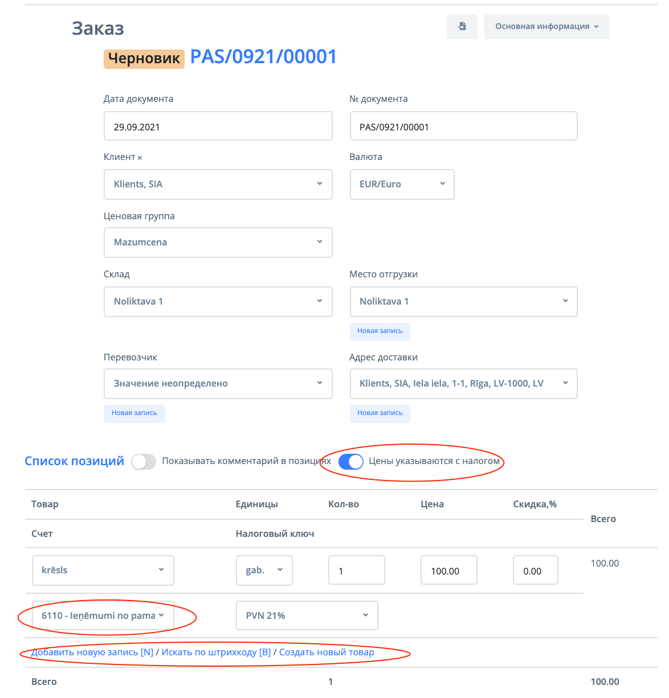Click Новая запись under Адрес доставки
Viewport: 669px width, 698px height.
[x=380, y=413]
